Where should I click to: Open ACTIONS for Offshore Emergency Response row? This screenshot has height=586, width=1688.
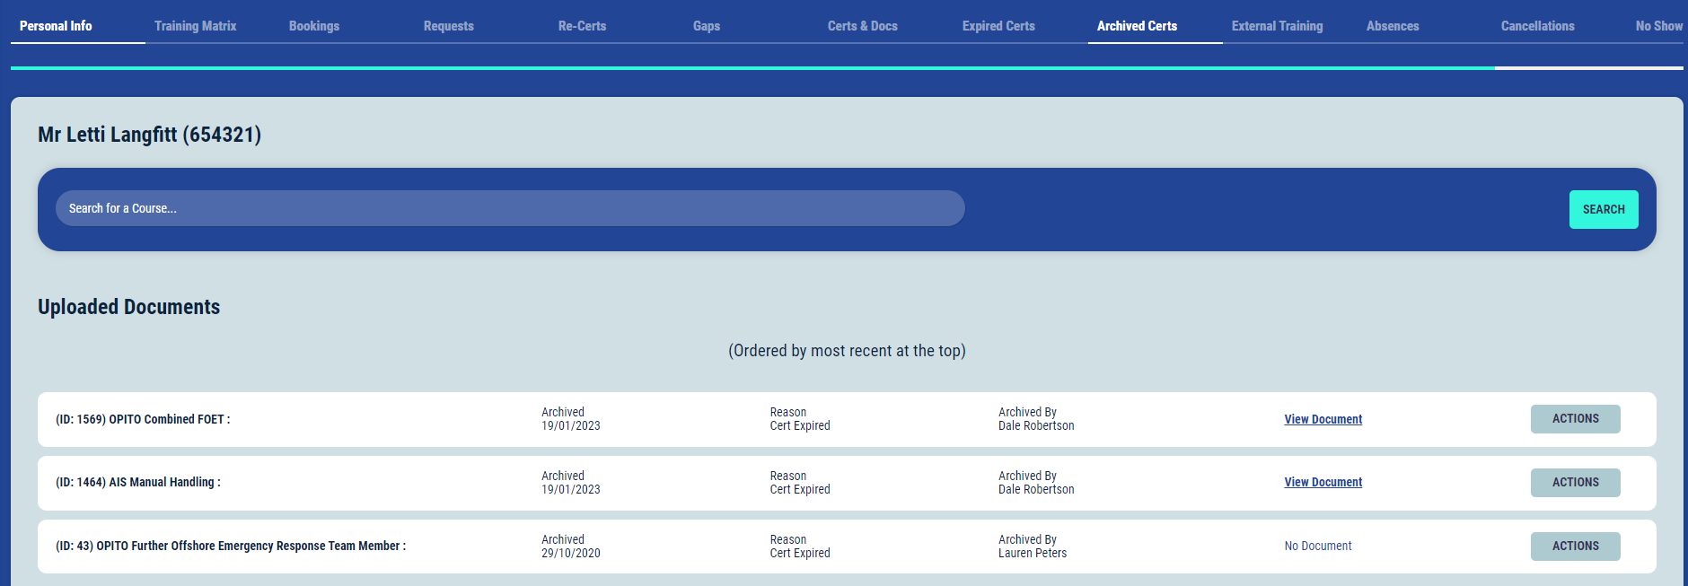pyautogui.click(x=1575, y=546)
